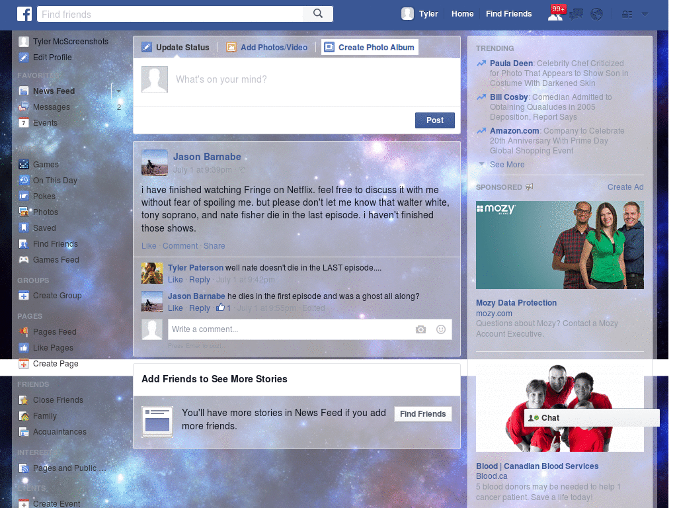Image resolution: width=677 pixels, height=508 pixels.
Task: Click the Messages sidebar icon
Action: (x=24, y=107)
